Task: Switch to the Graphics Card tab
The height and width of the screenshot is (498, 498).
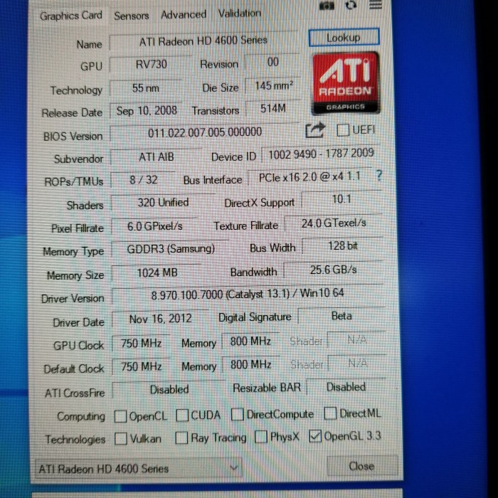Action: click(x=71, y=15)
